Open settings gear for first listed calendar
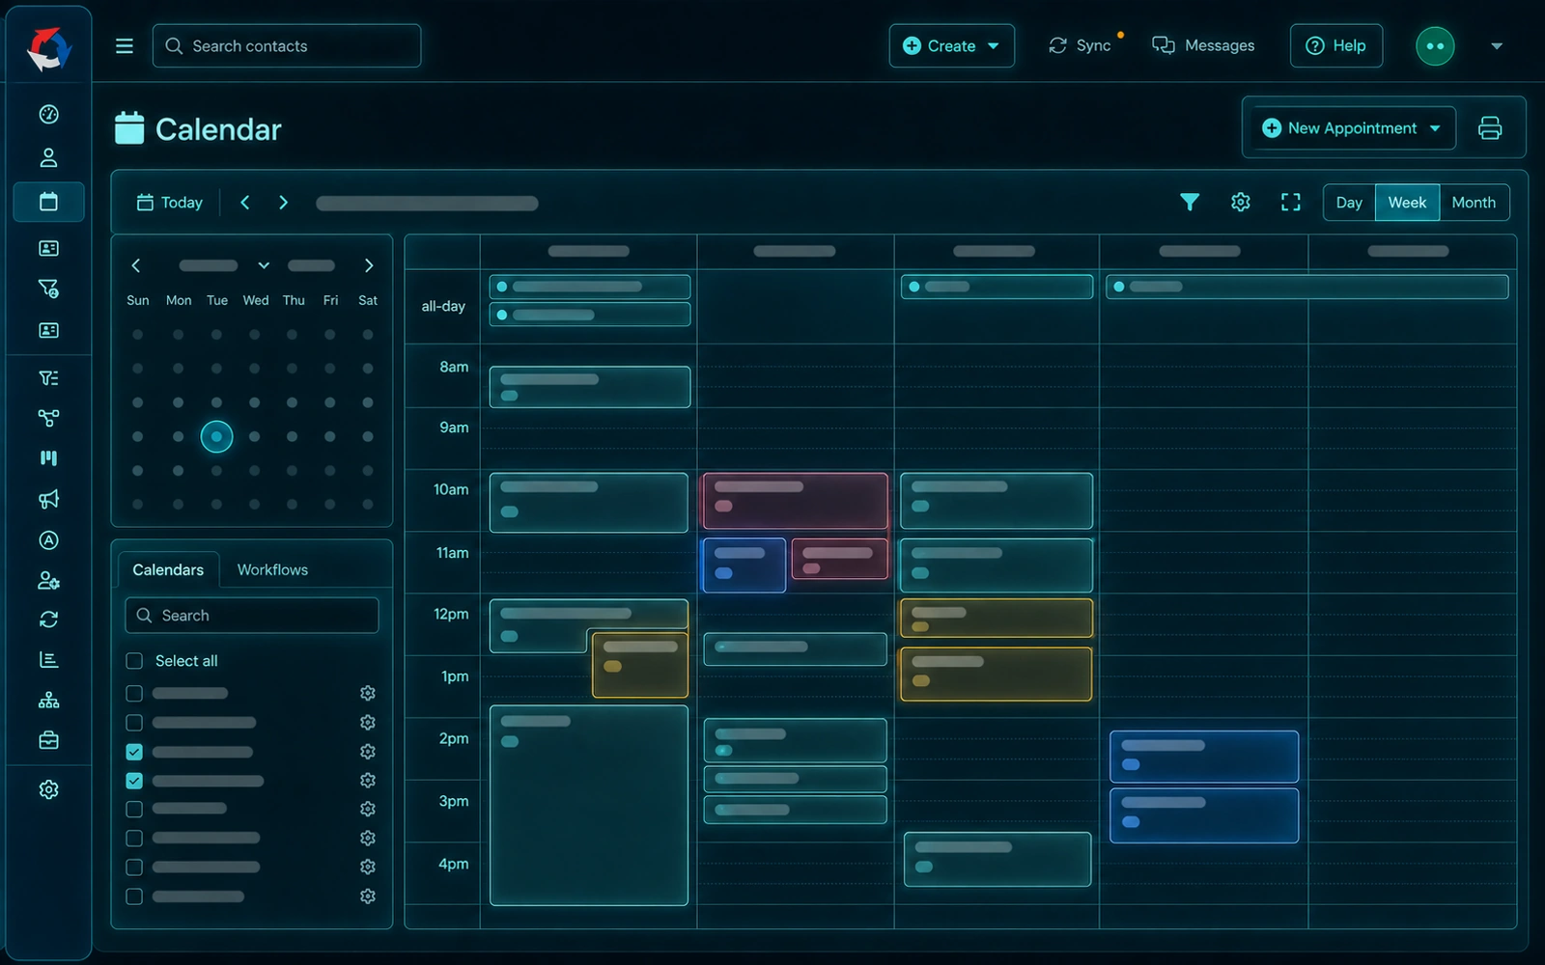The width and height of the screenshot is (1545, 965). 368,693
